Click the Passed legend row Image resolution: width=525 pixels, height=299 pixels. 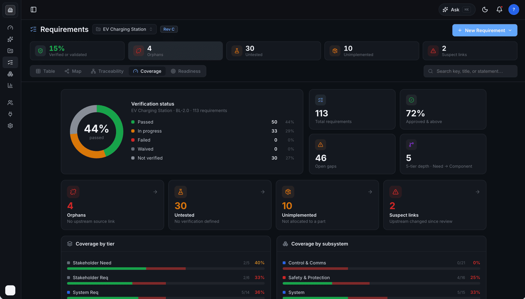(x=213, y=122)
